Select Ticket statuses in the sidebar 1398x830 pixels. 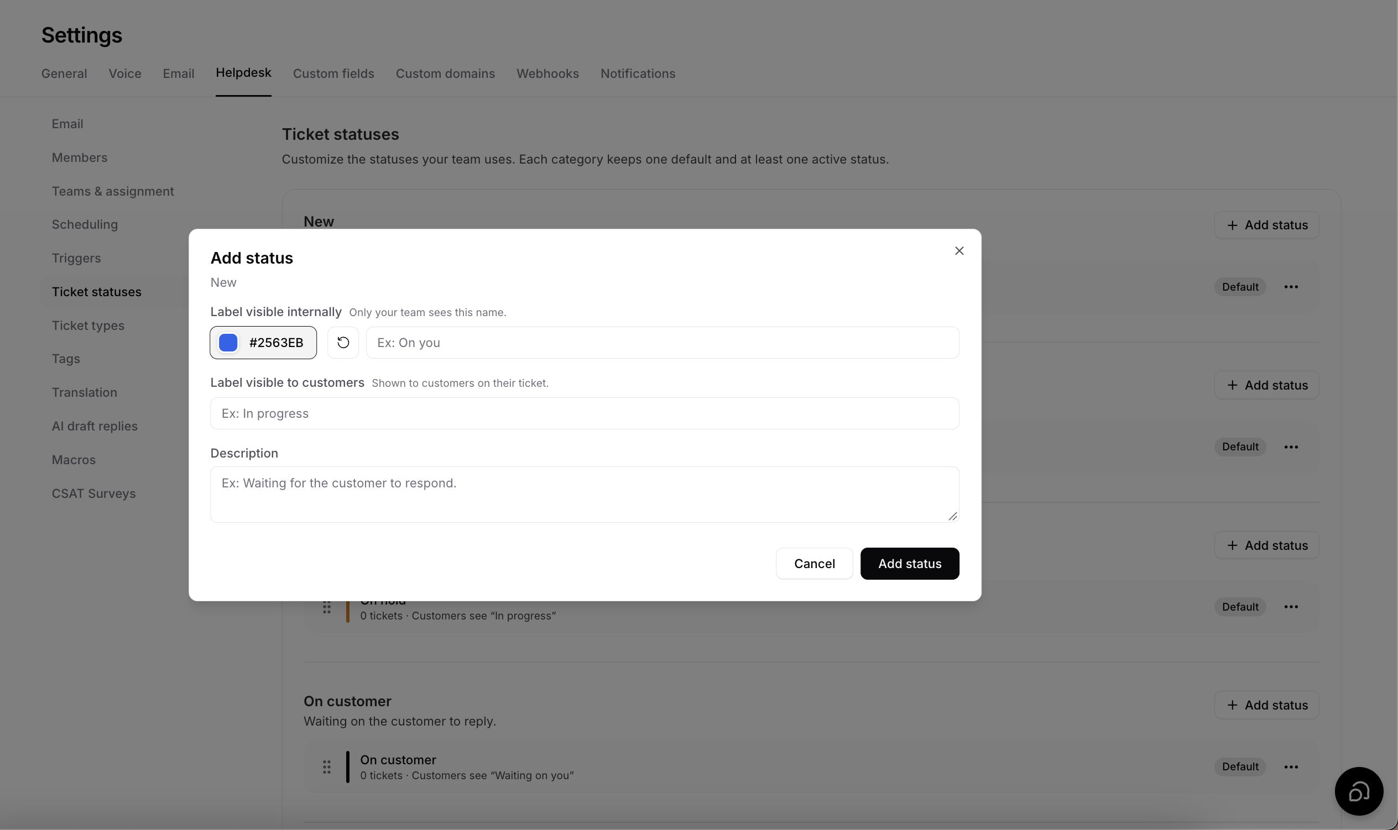(97, 292)
